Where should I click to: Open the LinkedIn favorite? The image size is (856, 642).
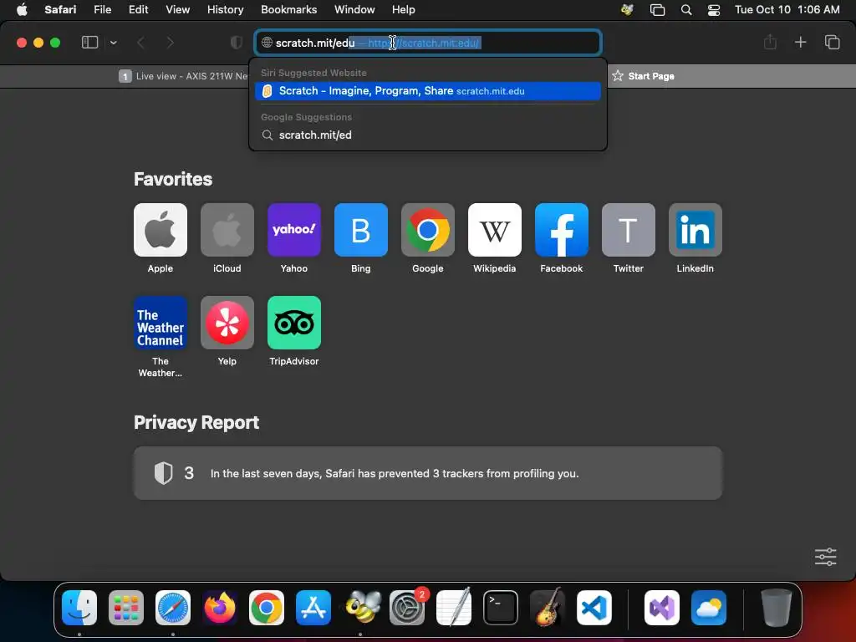click(x=695, y=230)
